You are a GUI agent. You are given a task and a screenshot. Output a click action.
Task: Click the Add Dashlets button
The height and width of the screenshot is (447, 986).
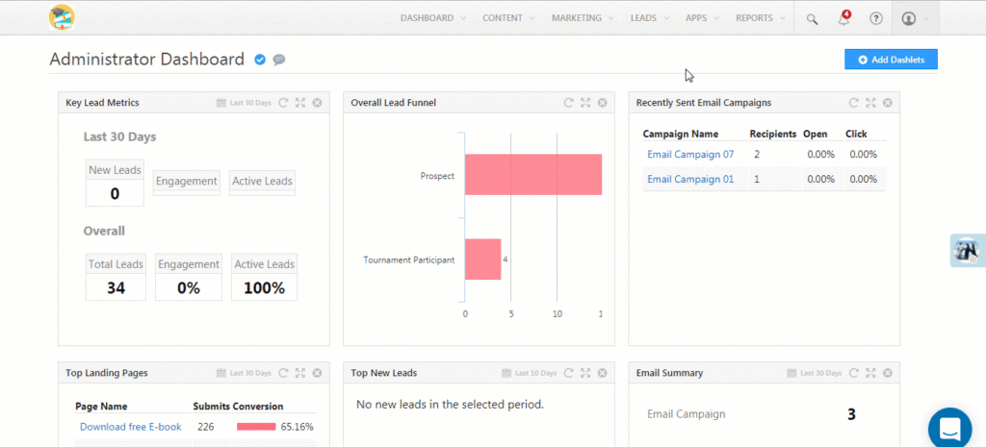coord(891,60)
